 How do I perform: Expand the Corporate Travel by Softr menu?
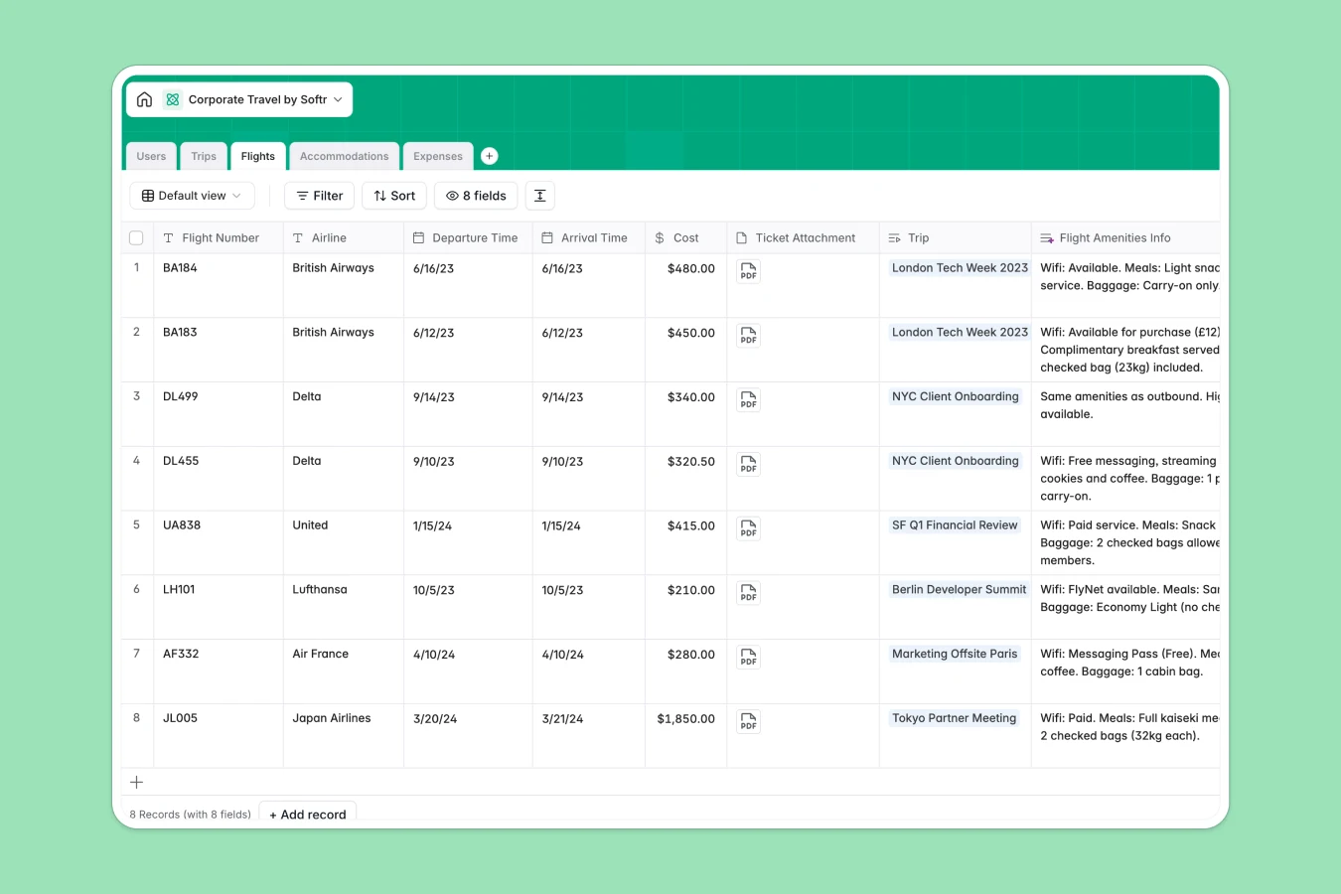[x=338, y=99]
